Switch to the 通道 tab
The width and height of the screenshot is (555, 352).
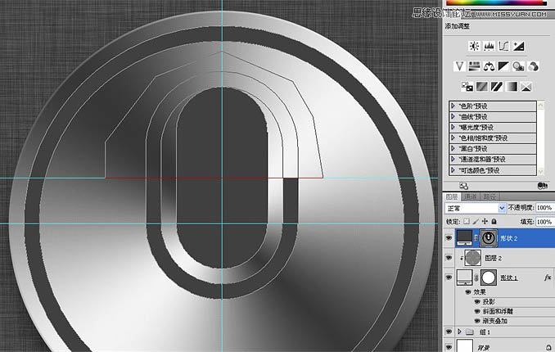click(x=471, y=196)
